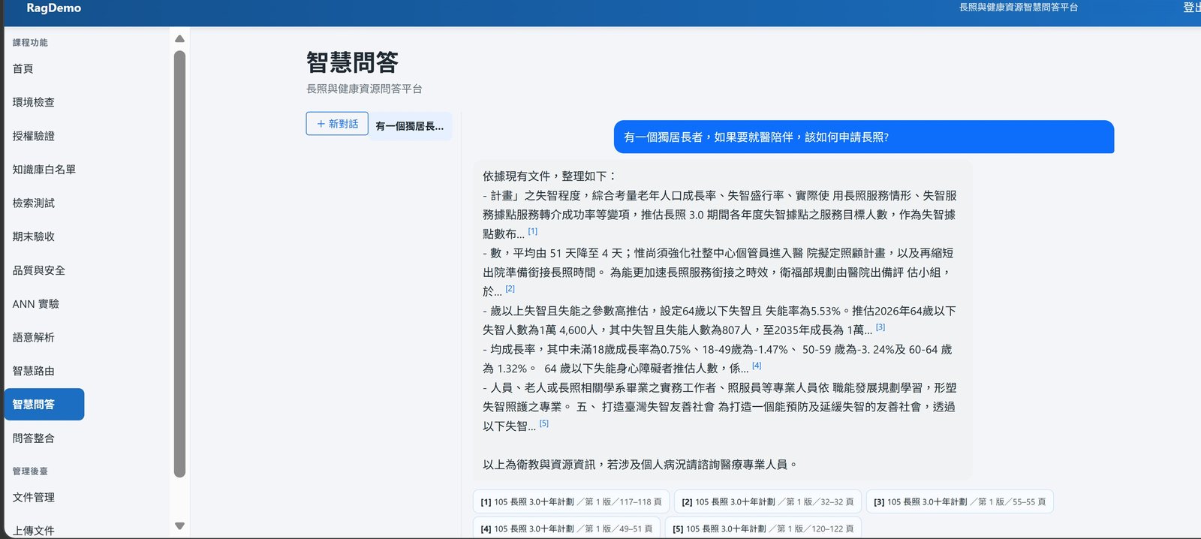Click inline citation [2] in answer
The image size is (1201, 539).
(x=510, y=289)
